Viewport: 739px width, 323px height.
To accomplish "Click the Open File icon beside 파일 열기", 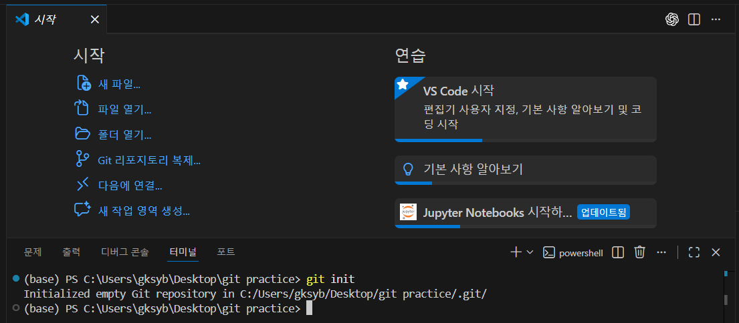I will [82, 109].
